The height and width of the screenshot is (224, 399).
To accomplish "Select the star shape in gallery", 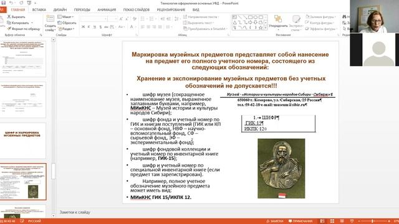I will point(261,28).
